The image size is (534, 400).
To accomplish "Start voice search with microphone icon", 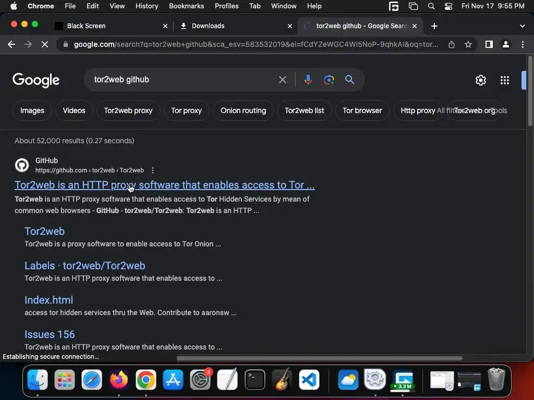I will coord(308,80).
